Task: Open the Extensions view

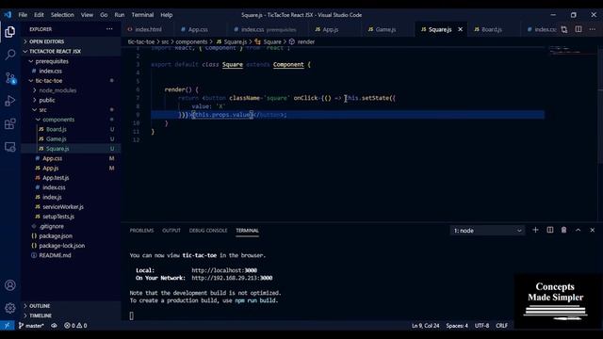Action: (x=10, y=123)
